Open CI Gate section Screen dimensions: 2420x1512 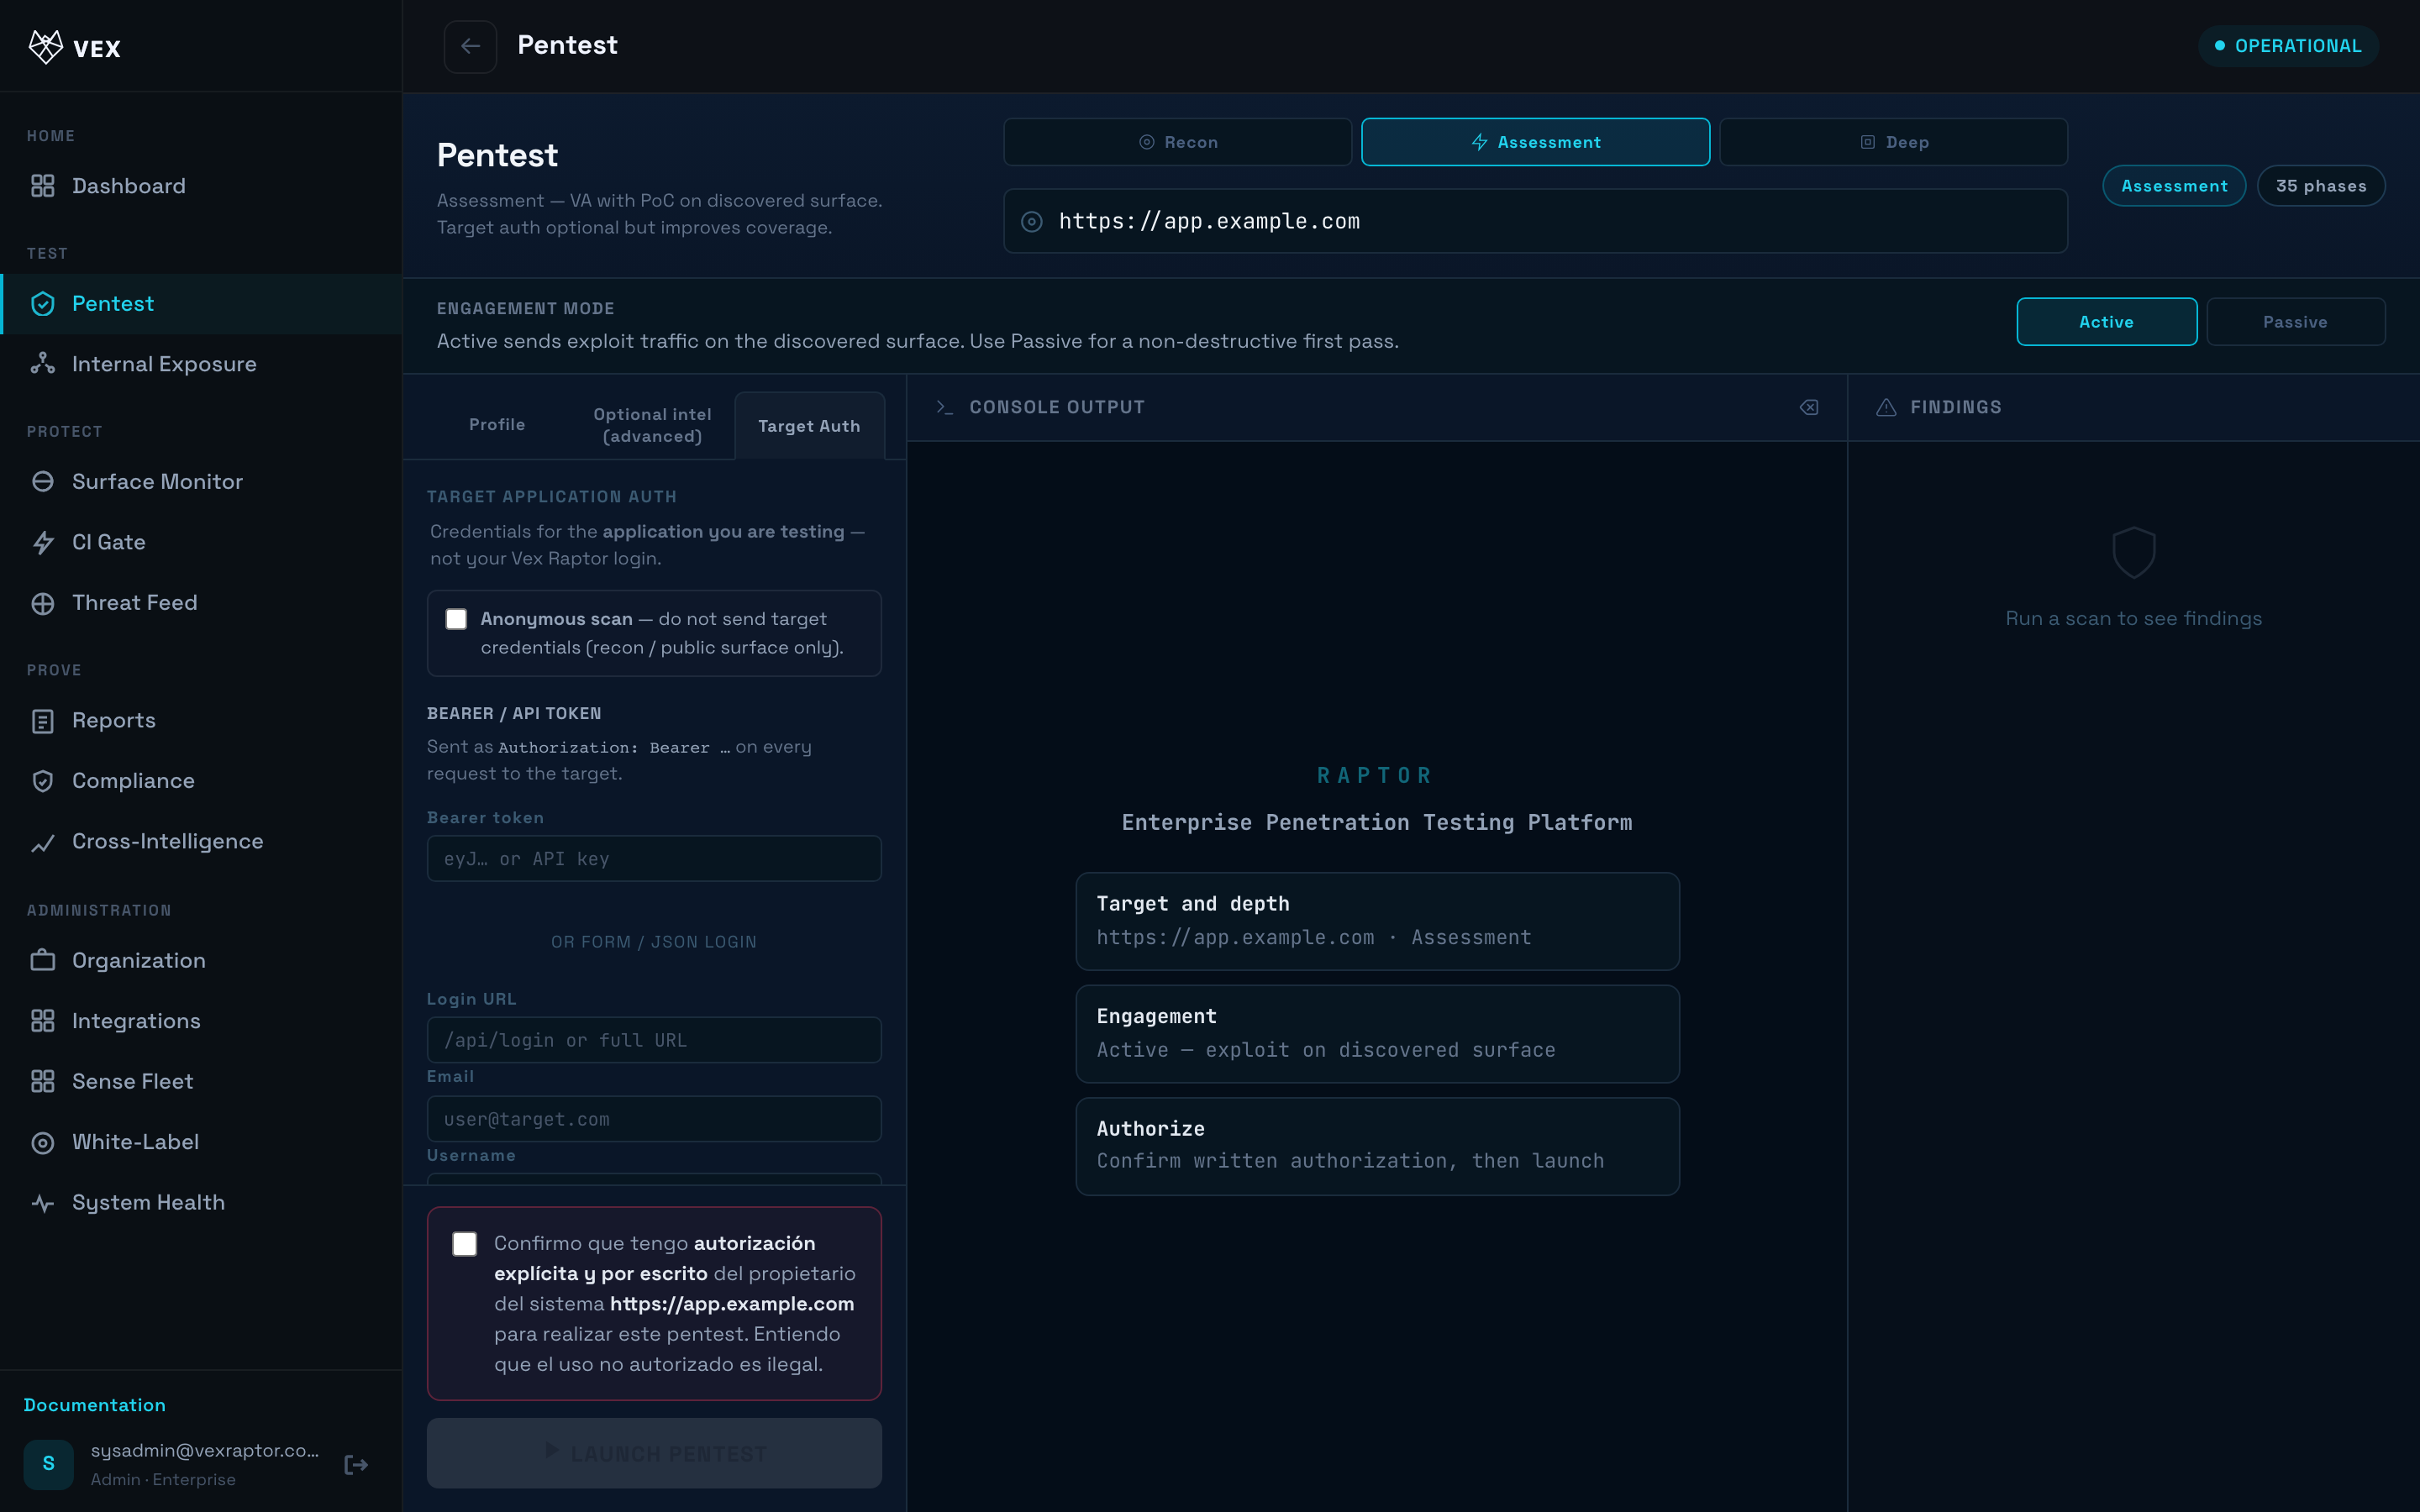pos(200,542)
